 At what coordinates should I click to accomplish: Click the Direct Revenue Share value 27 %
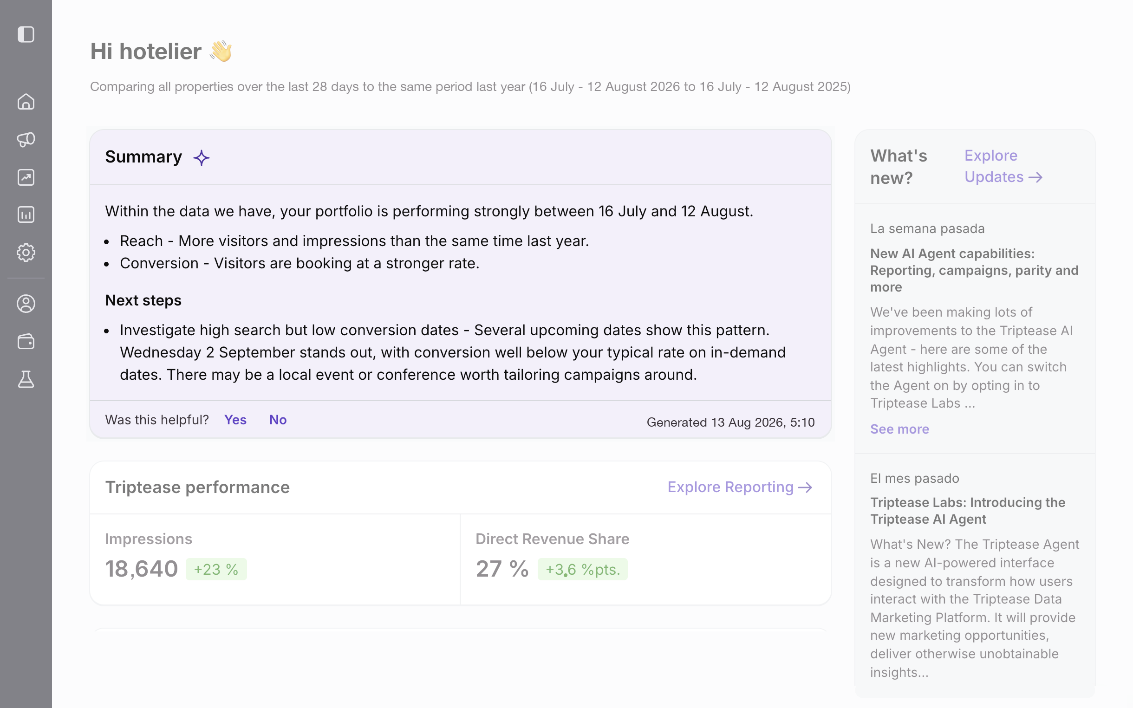coord(502,569)
